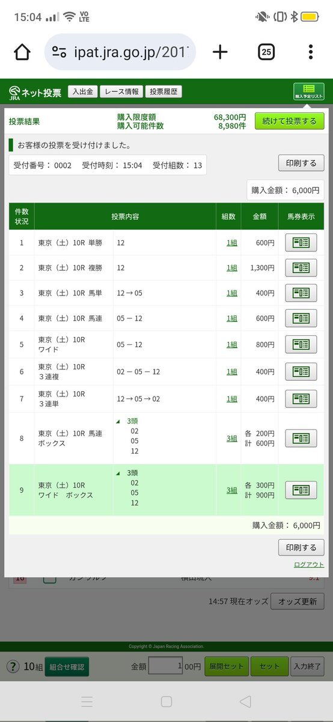Open 3組 link in row 8

231,438
